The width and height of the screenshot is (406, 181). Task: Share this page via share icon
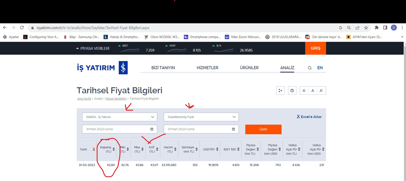point(357,28)
